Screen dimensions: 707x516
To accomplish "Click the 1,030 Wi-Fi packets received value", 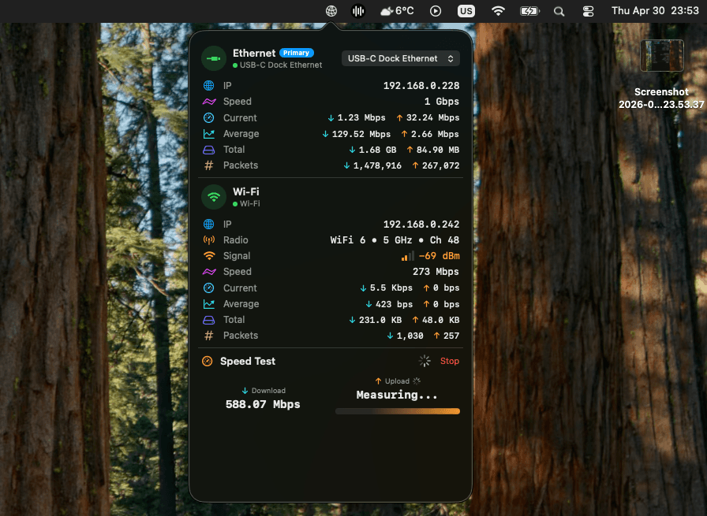I will click(410, 336).
